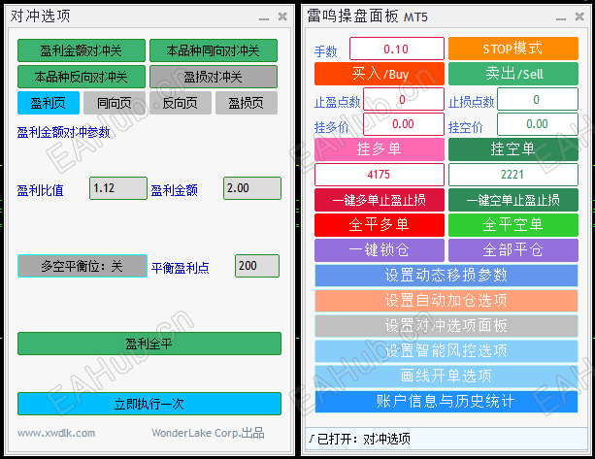Minimize the 对冲选项 window
The height and width of the screenshot is (459, 595).
(264, 17)
